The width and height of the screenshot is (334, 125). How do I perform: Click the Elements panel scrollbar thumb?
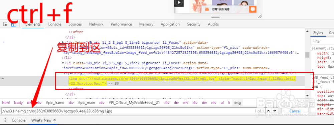[x=307, y=55]
